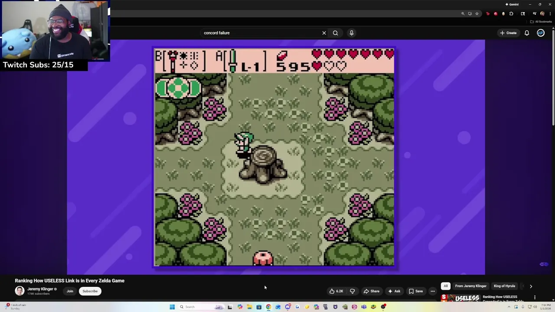Open Windows Start menu
Viewport: 555px width, 312px height.
[x=172, y=307]
